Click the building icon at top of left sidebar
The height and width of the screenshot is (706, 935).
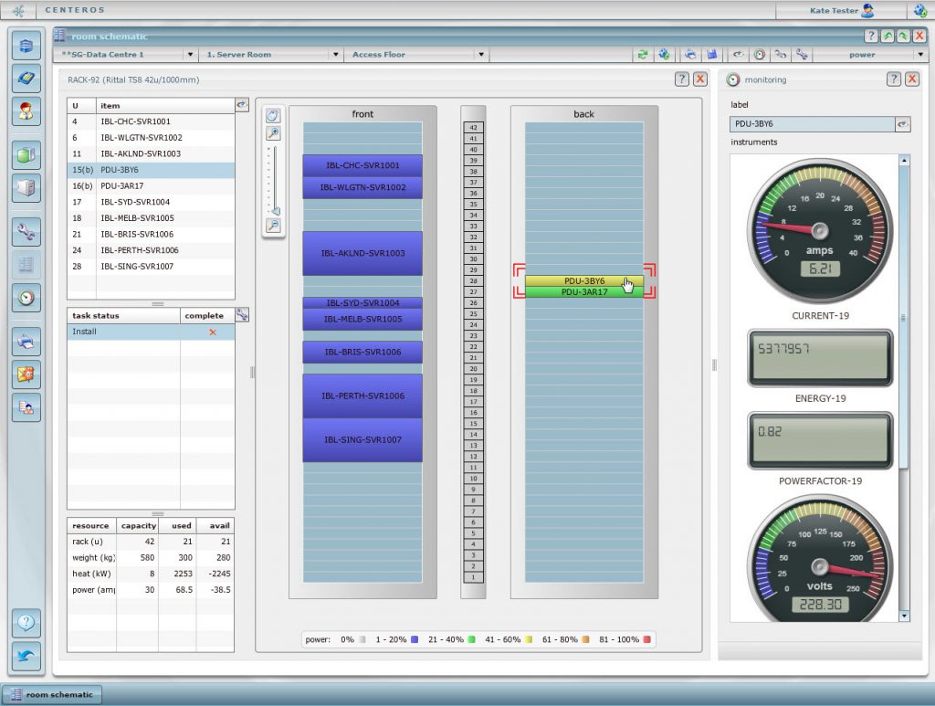tap(26, 46)
